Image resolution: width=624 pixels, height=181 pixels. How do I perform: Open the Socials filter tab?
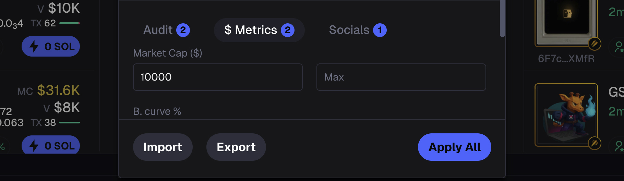[x=357, y=30]
